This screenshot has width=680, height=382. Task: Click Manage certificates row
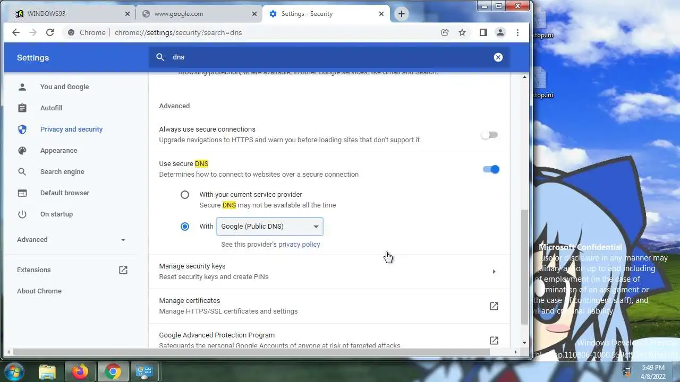point(329,306)
